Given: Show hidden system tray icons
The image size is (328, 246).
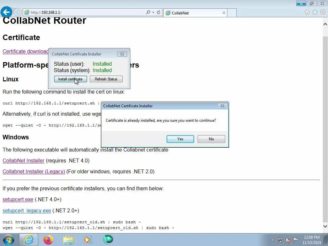Looking at the screenshot, I should pos(272,240).
